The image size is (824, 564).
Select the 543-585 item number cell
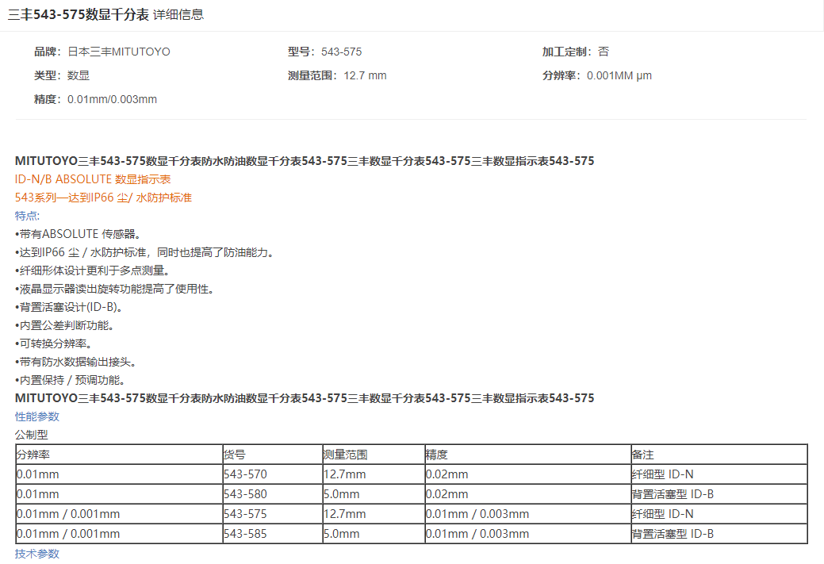[x=245, y=534]
